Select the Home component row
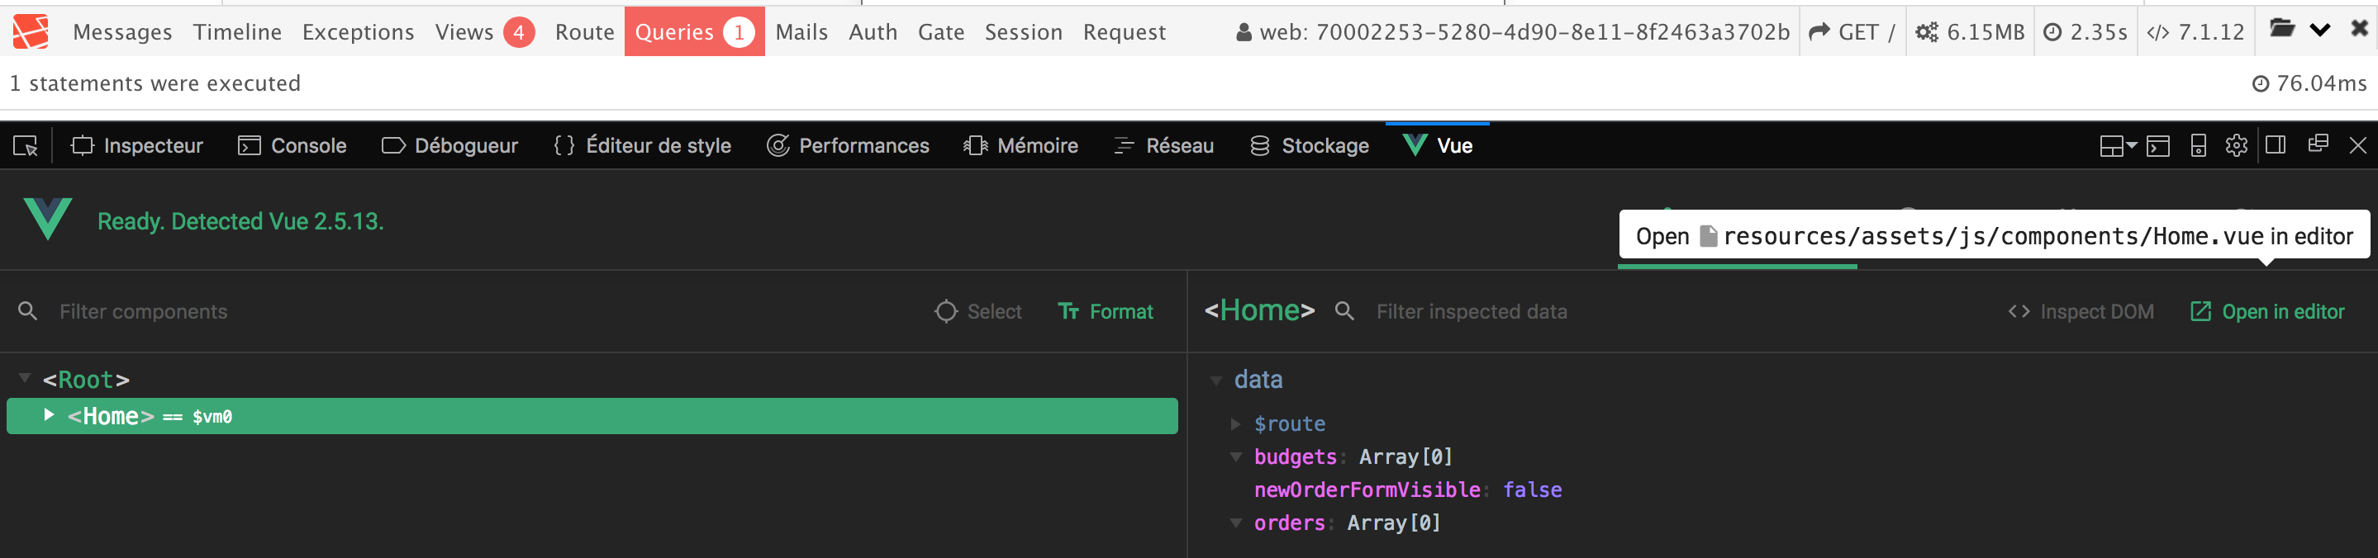Image resolution: width=2378 pixels, height=558 pixels. 592,416
